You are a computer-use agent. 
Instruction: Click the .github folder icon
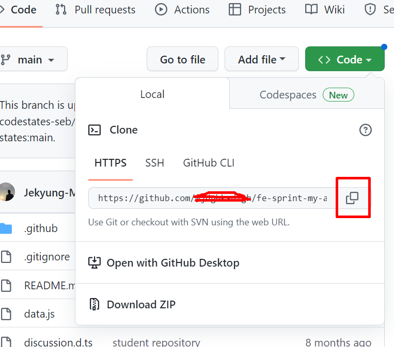(6, 228)
